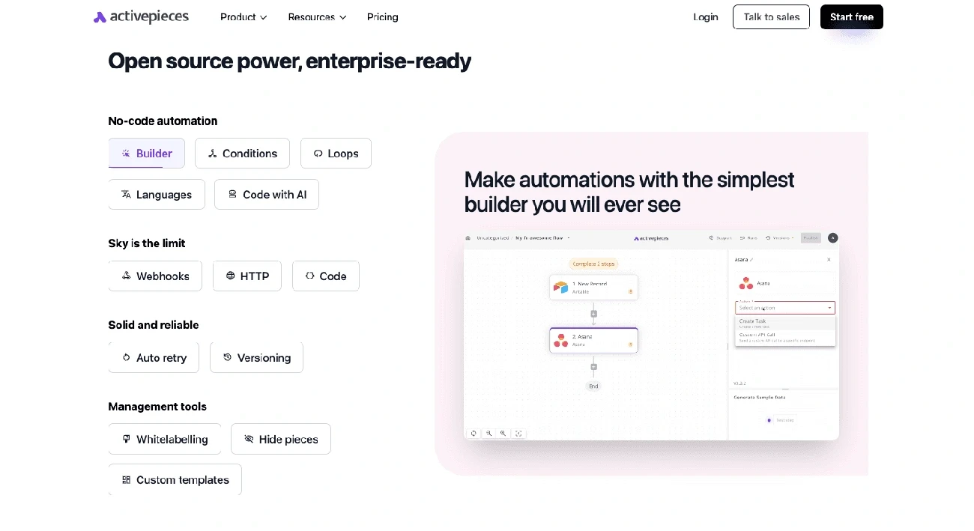Open the Auto retry feature

point(154,357)
